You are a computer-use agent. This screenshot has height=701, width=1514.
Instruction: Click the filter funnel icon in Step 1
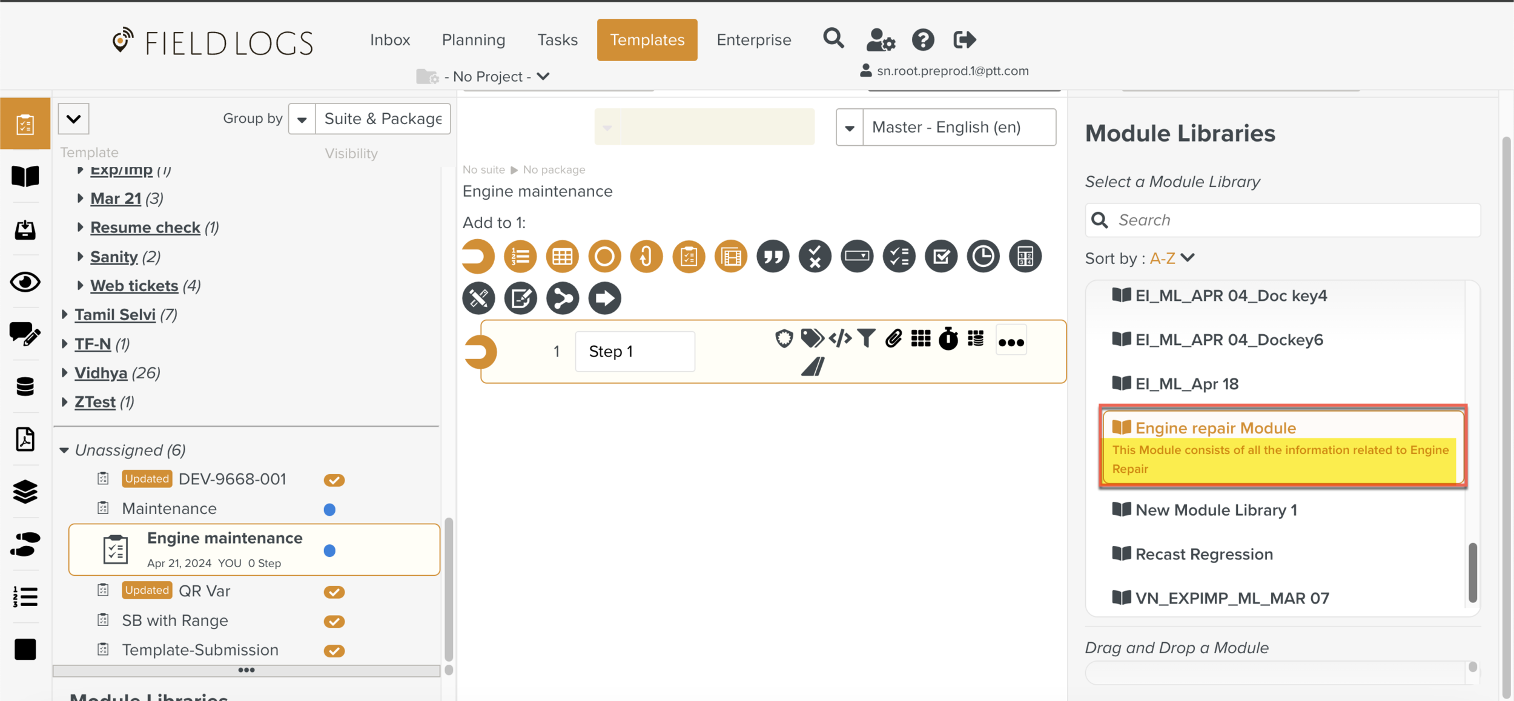coord(867,338)
